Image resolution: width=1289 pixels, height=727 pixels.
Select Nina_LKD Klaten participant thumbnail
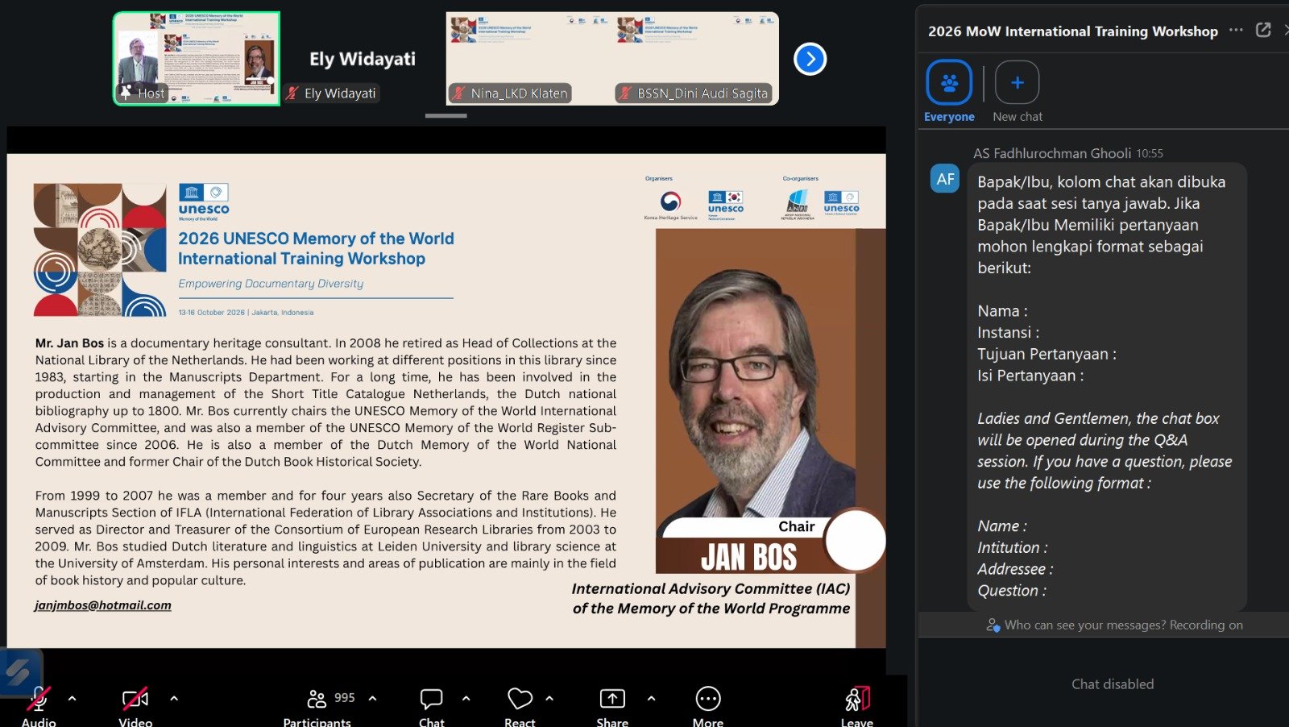pos(529,59)
